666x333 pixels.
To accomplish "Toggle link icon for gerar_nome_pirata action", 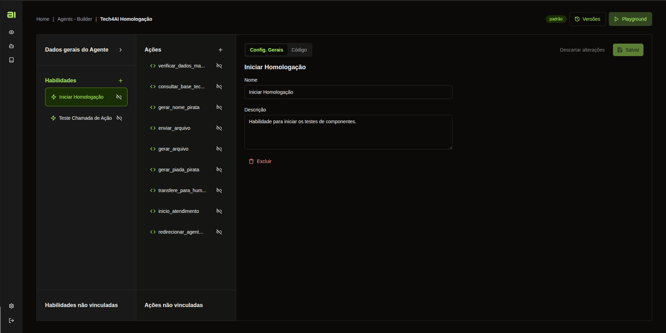I will (219, 107).
